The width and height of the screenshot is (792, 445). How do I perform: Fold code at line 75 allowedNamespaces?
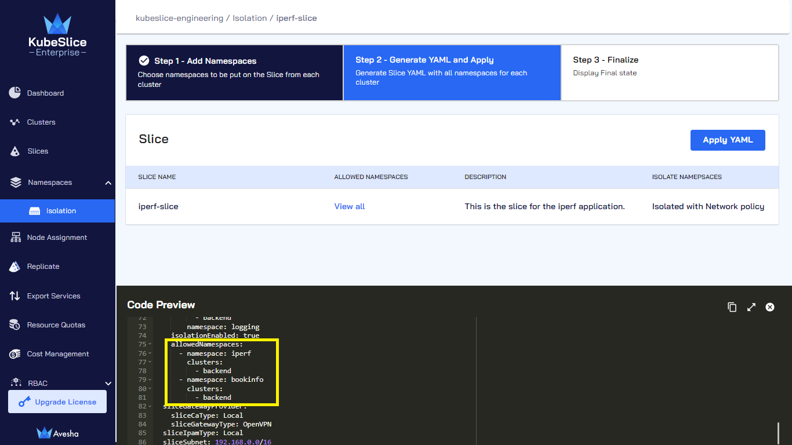[150, 345]
